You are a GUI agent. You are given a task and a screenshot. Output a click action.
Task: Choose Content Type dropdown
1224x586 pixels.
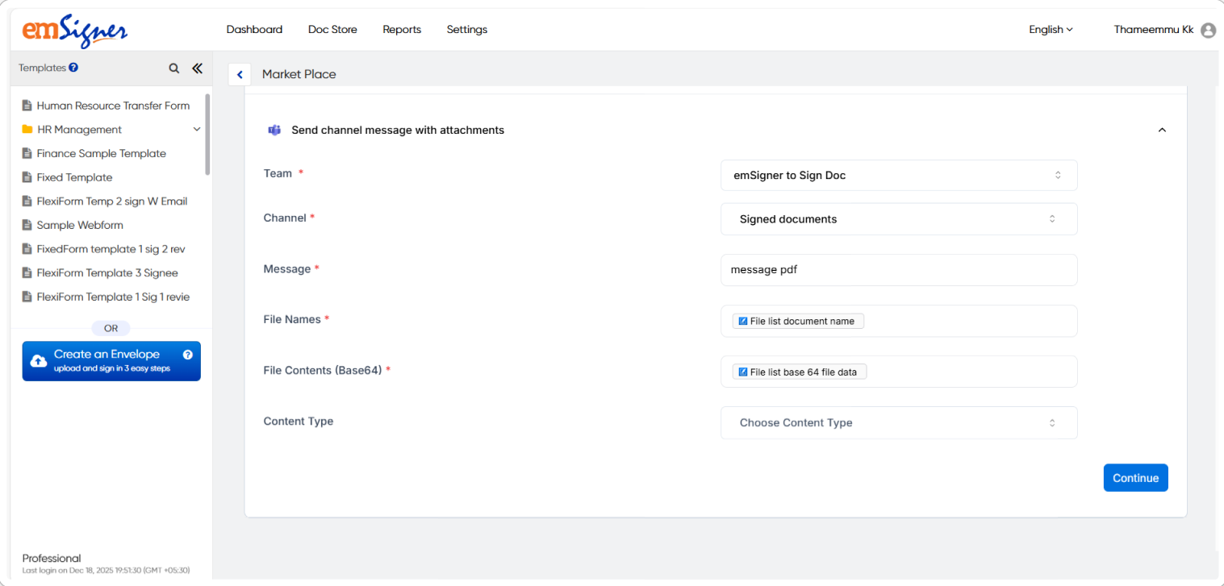[x=898, y=422]
